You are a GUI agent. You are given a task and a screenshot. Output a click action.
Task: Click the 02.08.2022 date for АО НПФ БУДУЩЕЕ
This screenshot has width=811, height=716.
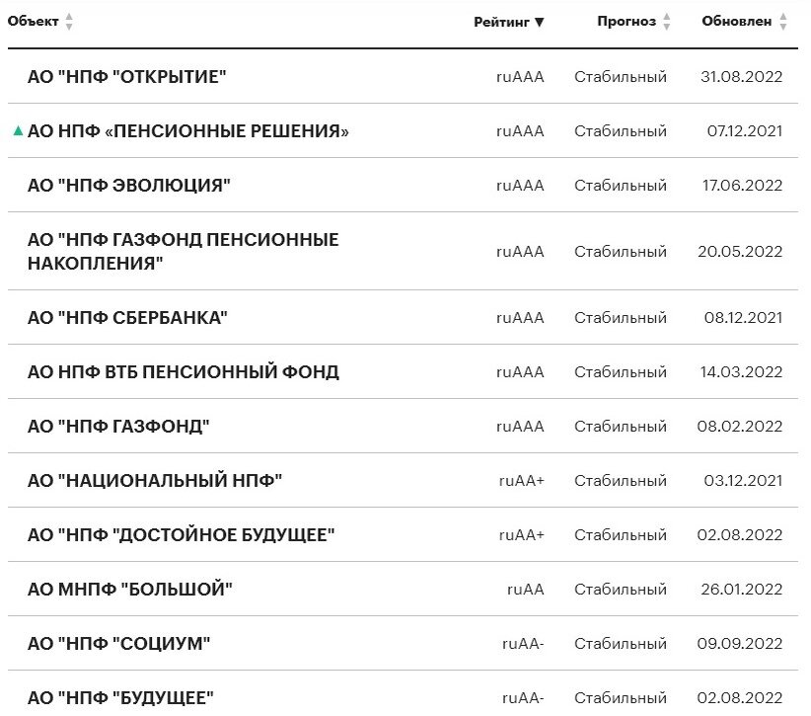pos(741,697)
